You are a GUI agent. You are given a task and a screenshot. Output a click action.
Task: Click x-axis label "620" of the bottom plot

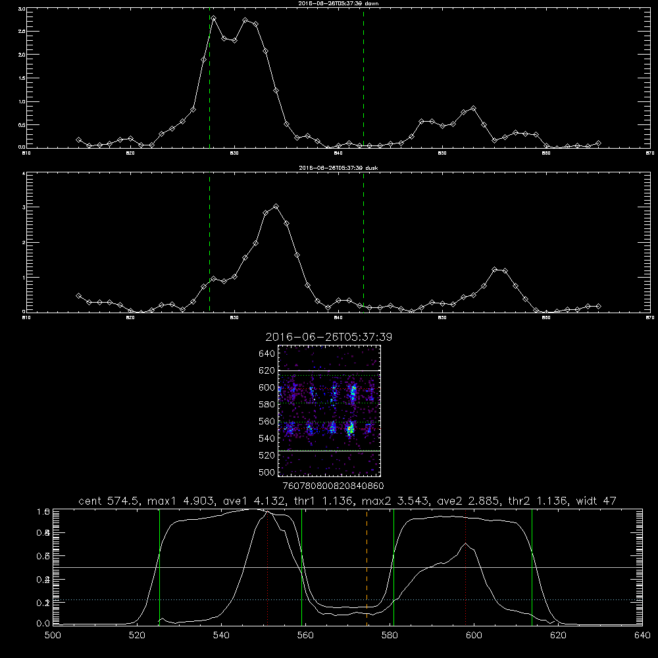pyautogui.click(x=558, y=636)
